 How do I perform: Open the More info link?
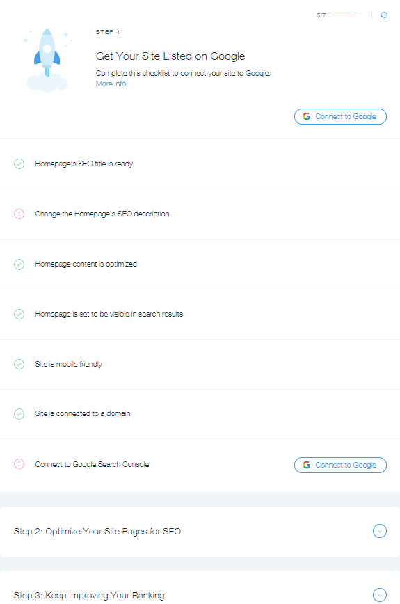coord(111,84)
